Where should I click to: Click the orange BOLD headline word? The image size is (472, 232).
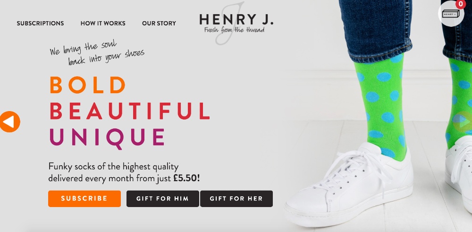coord(88,85)
